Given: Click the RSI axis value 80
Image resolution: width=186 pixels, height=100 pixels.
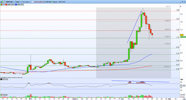Looking at the screenshot, I should (181, 82).
